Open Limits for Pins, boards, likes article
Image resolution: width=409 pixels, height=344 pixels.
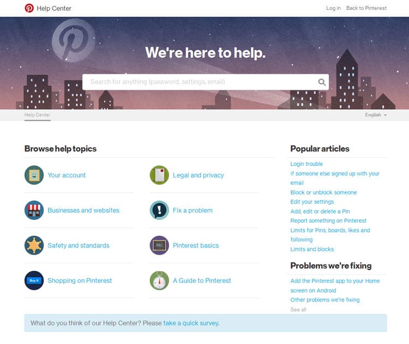[x=330, y=235]
